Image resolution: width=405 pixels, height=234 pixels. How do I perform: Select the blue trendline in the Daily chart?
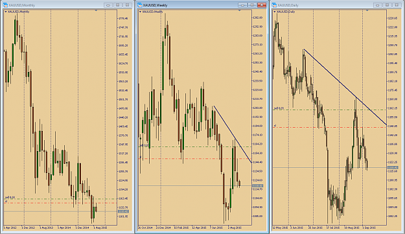(x=345, y=87)
